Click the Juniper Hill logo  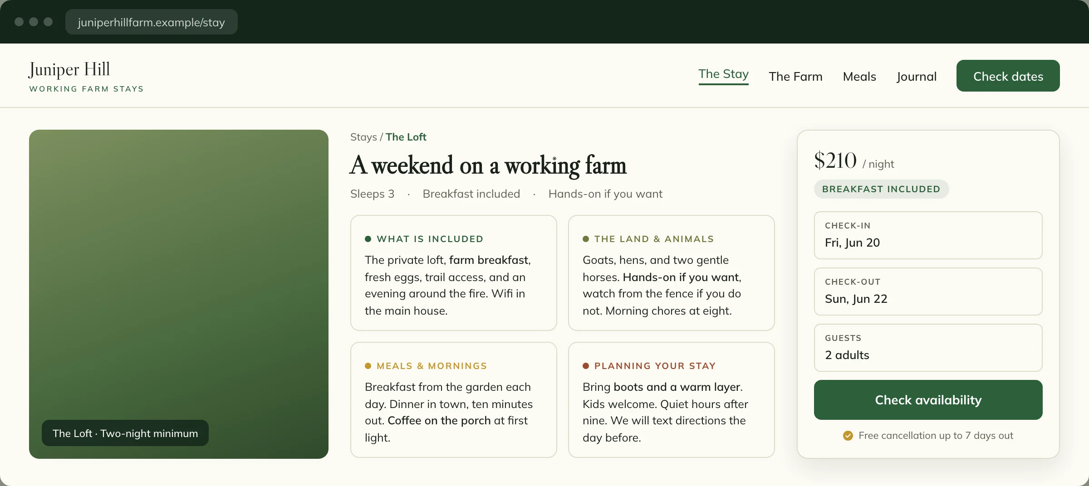pos(86,76)
